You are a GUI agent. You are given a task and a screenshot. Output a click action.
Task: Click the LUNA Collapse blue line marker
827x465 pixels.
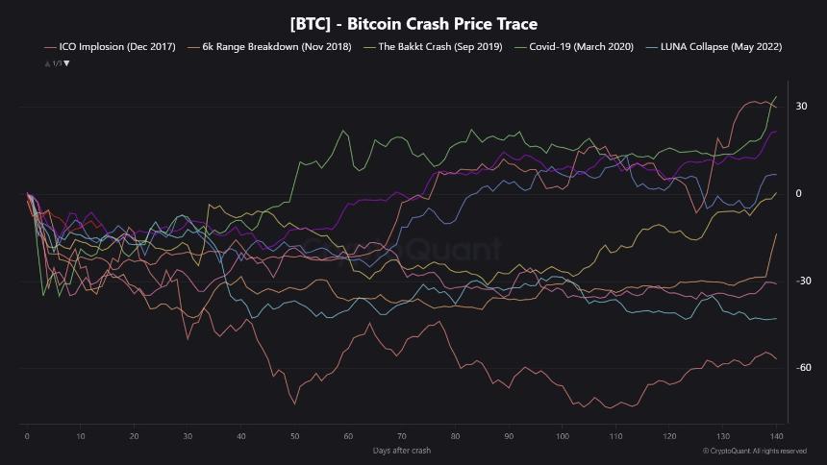(x=654, y=46)
